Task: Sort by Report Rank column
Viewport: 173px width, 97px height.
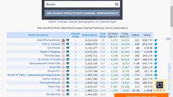Action: coord(75,35)
